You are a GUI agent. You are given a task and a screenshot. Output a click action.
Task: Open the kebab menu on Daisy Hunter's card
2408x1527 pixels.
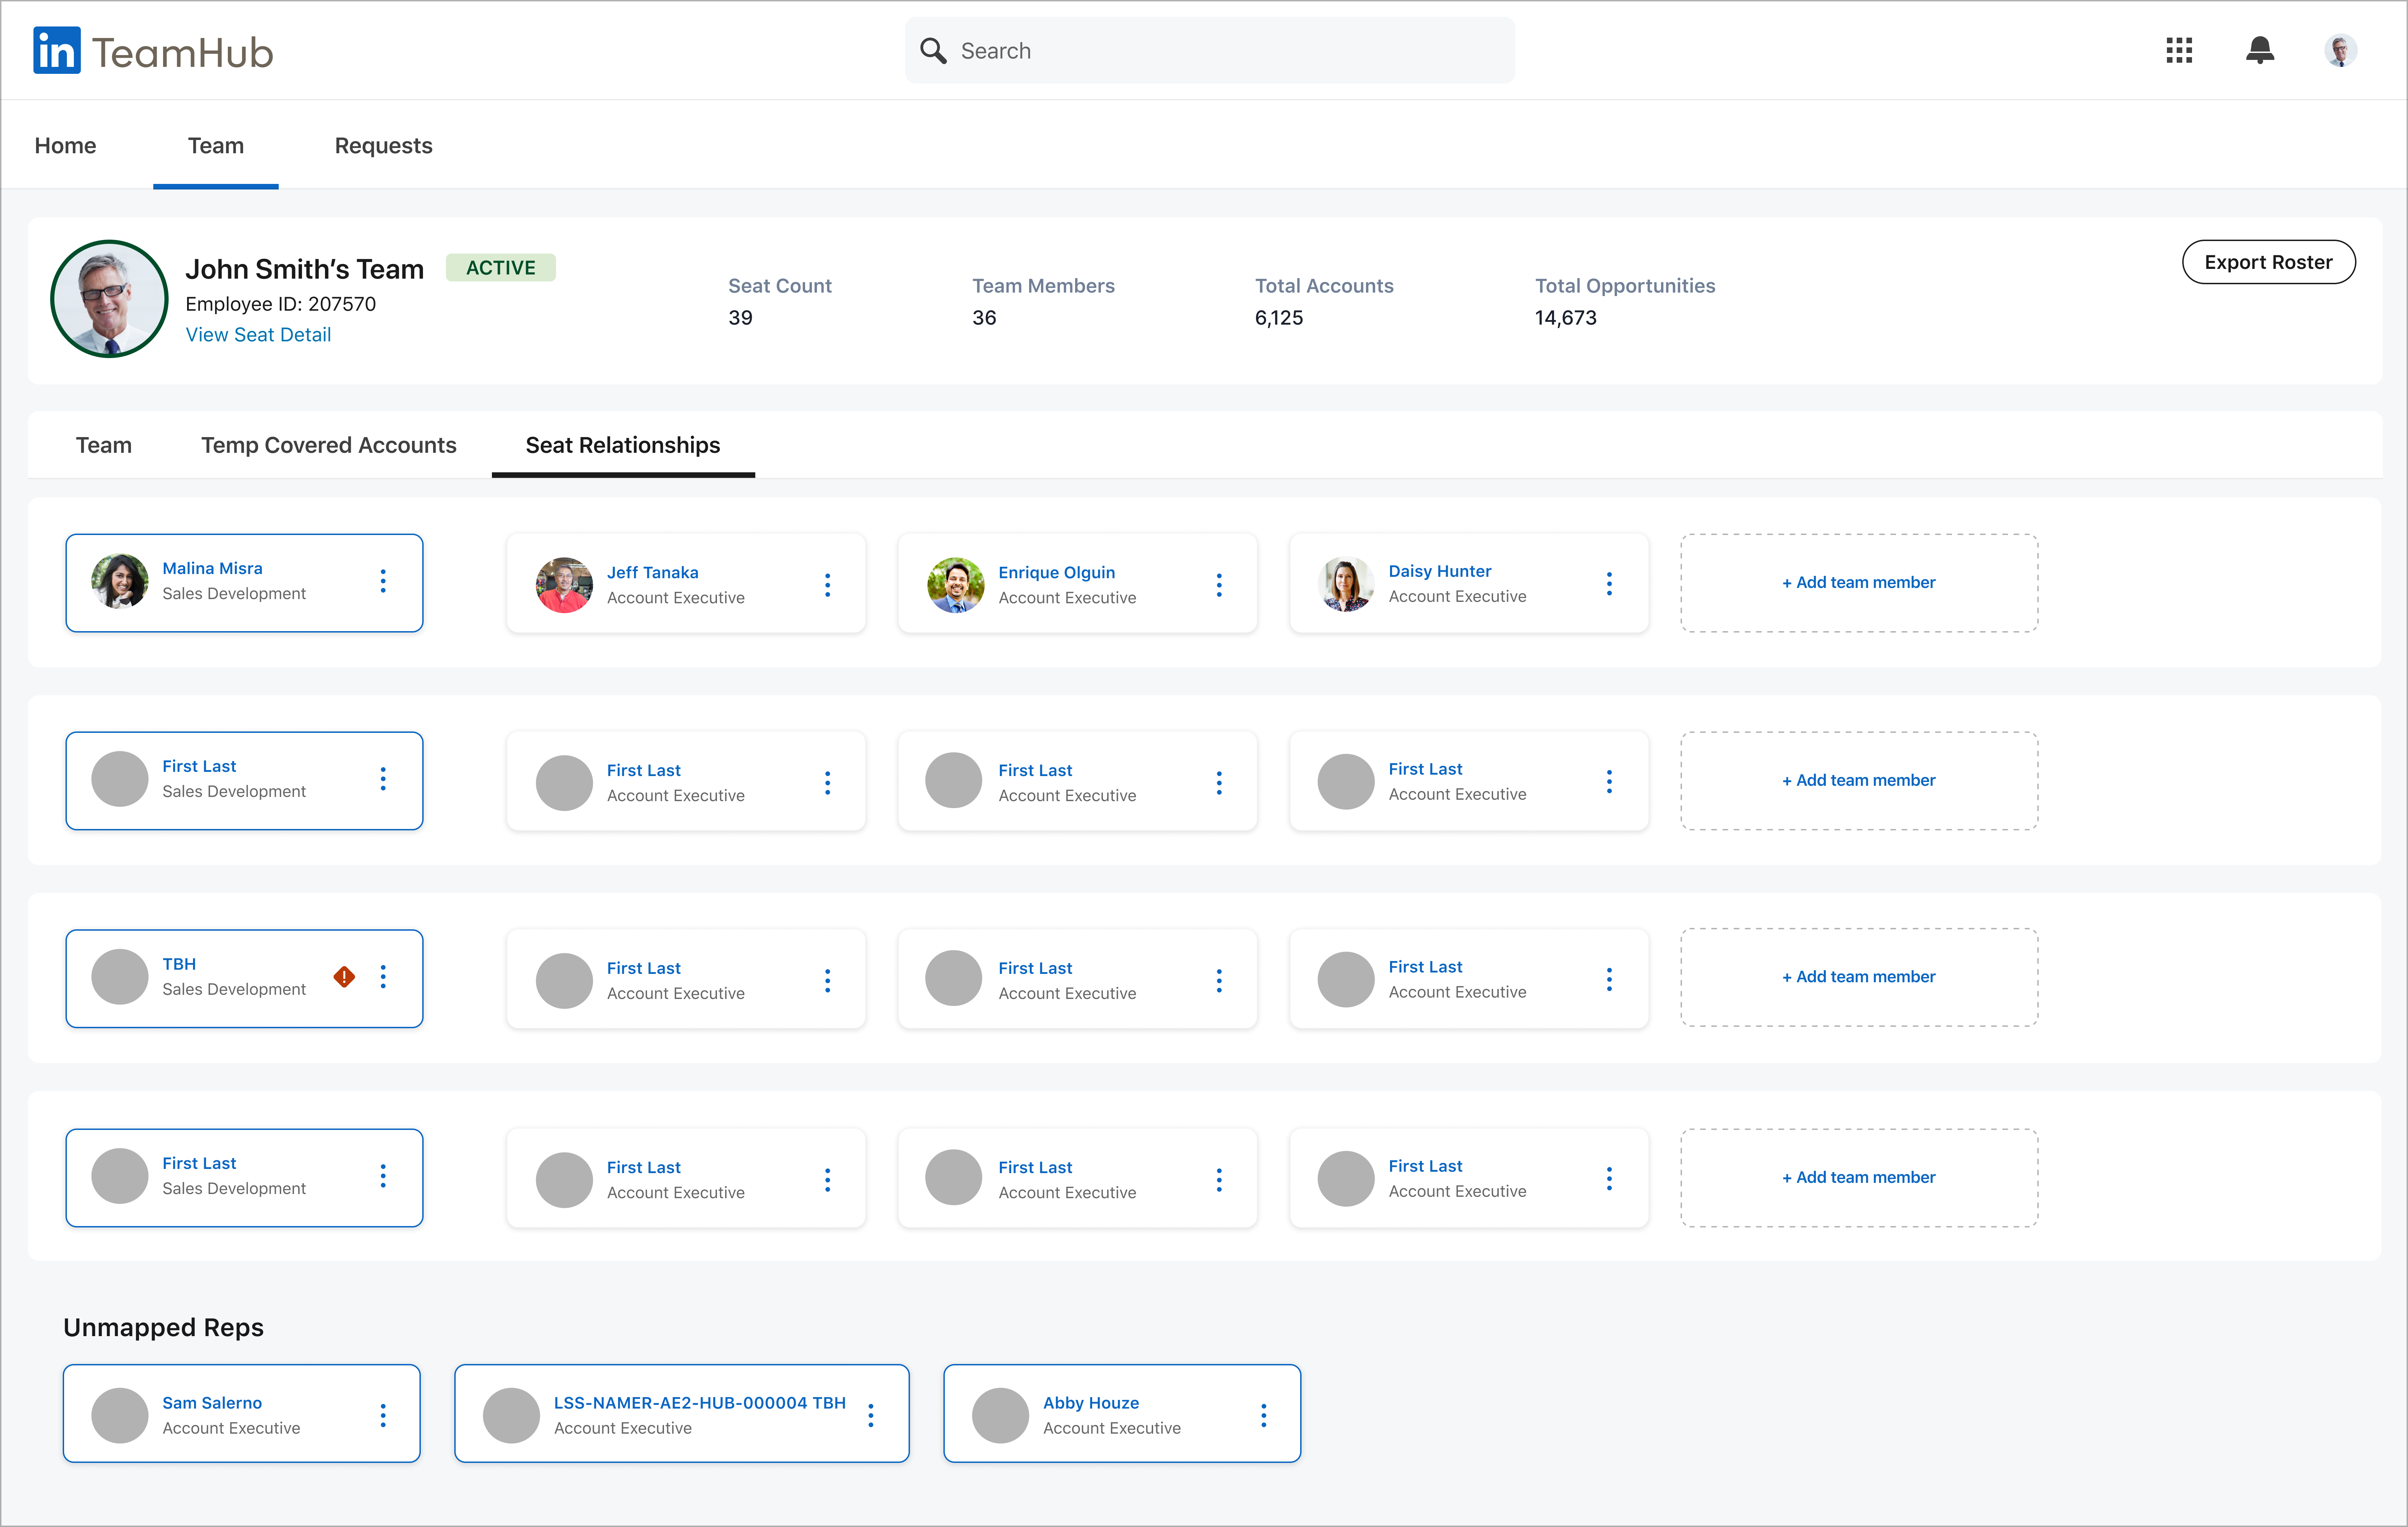(1609, 584)
